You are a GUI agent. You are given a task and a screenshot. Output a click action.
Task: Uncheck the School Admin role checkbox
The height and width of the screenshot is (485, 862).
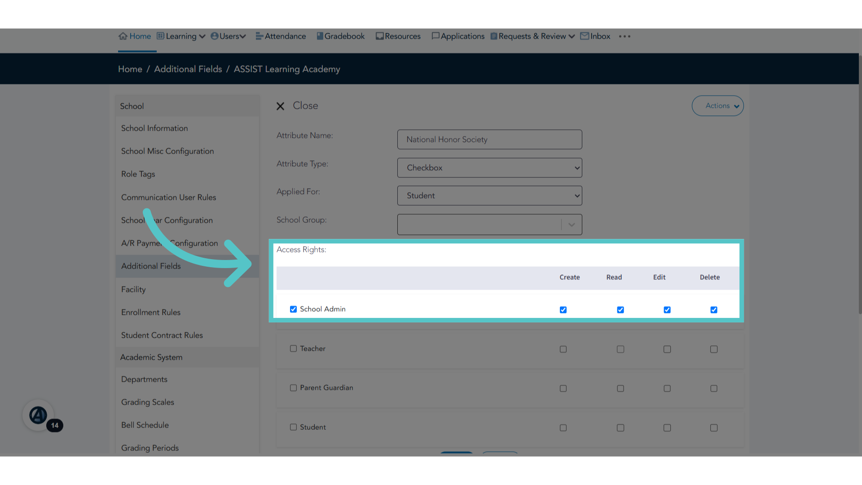[293, 309]
